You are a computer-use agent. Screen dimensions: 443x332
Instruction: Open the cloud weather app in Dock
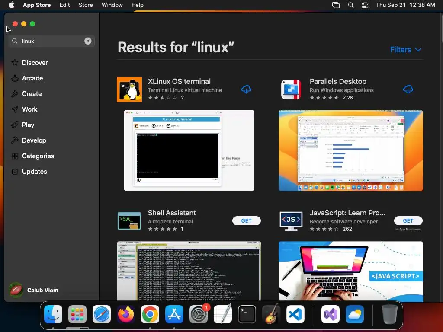tap(355, 314)
